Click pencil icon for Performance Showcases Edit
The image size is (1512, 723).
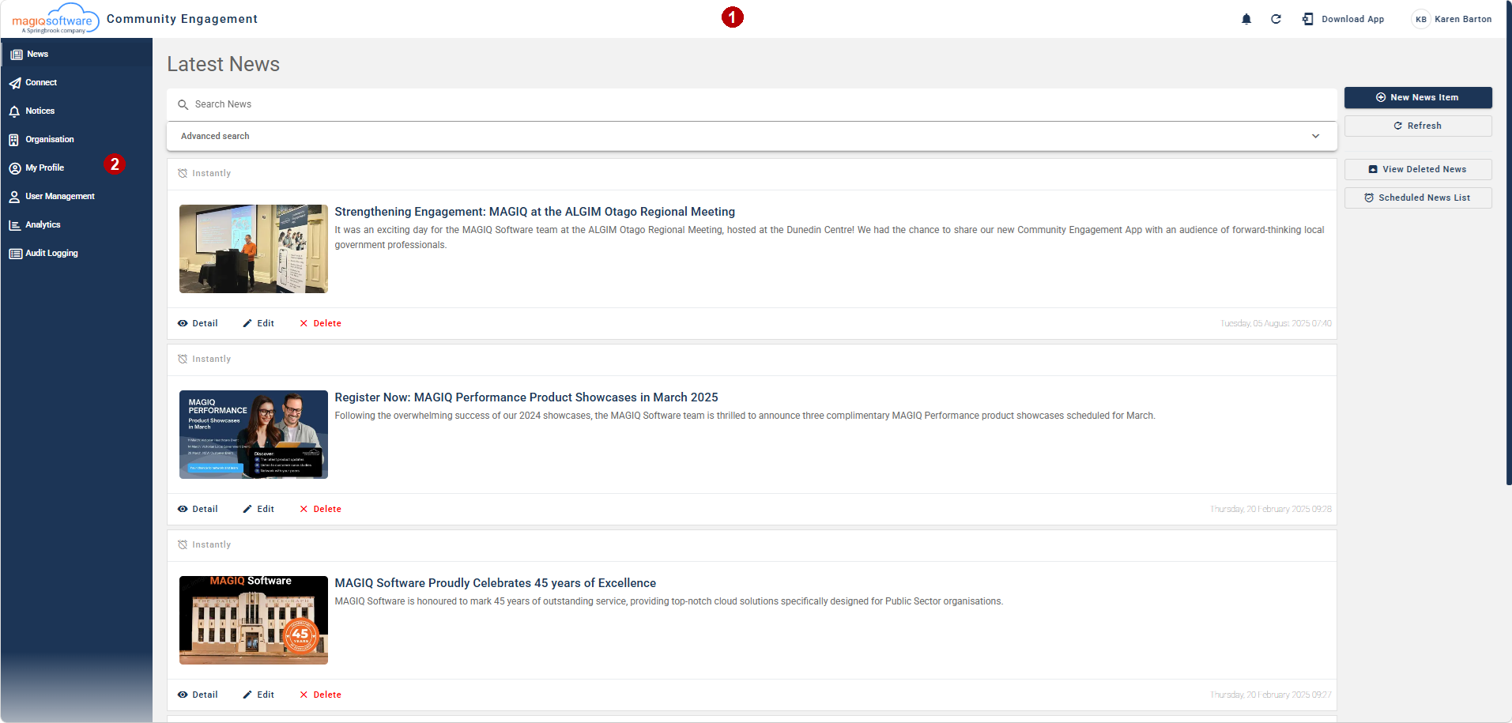[247, 509]
